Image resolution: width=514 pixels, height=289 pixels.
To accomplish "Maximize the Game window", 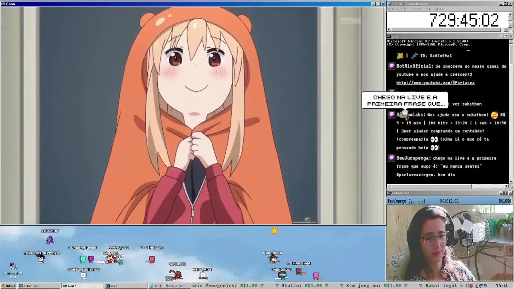I will click(377, 4).
